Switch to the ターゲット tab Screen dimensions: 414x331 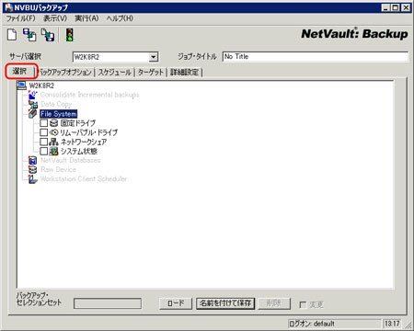pos(151,73)
